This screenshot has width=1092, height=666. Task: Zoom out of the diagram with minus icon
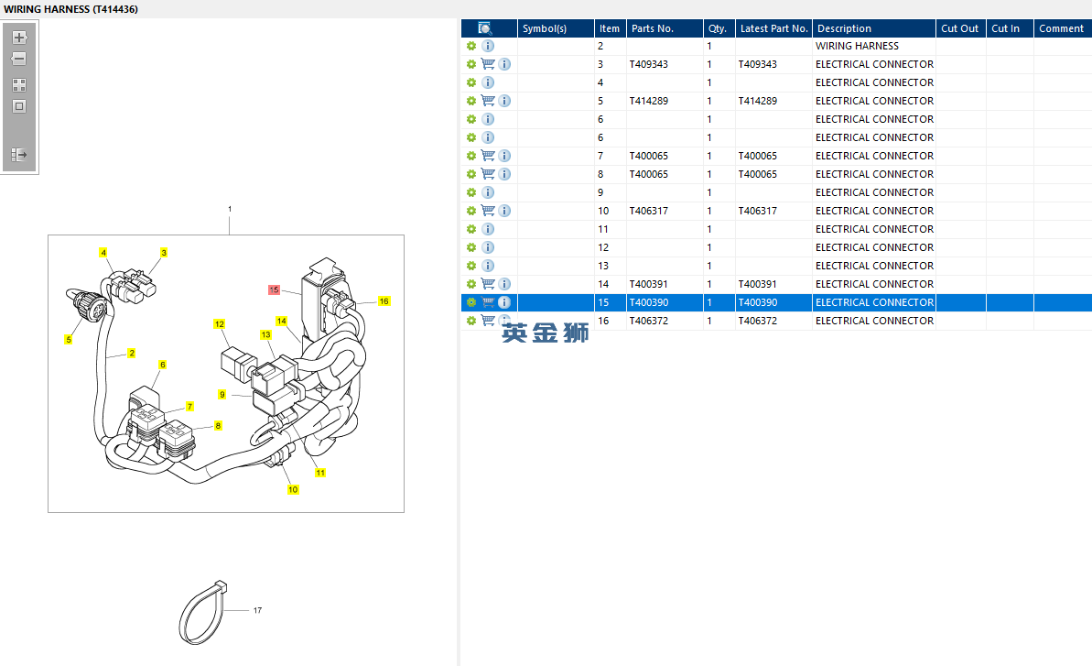tap(19, 60)
